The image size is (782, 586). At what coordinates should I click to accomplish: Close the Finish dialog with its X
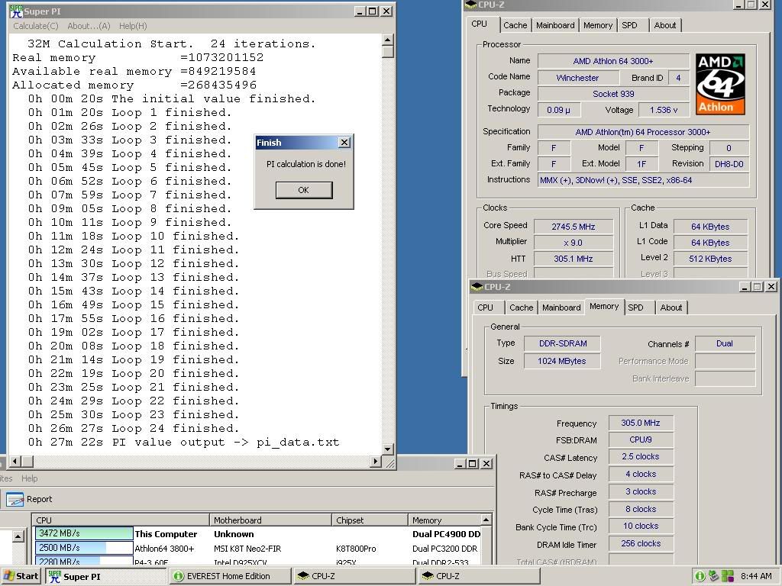344,143
